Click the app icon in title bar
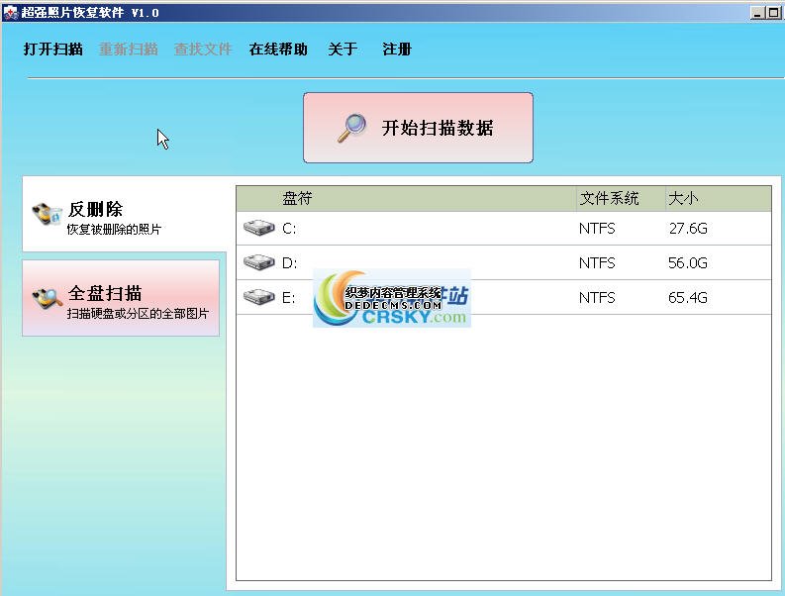The width and height of the screenshot is (785, 596). (x=10, y=13)
